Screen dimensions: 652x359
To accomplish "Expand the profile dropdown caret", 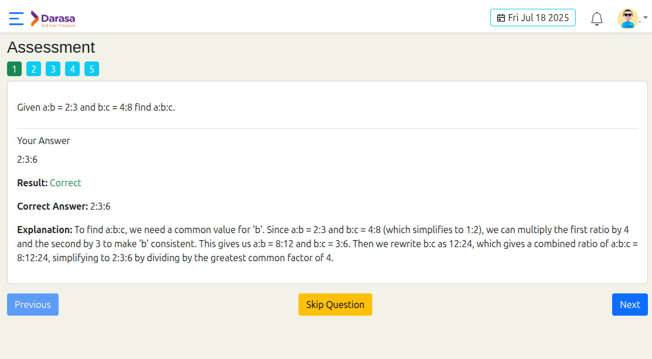I will [646, 18].
